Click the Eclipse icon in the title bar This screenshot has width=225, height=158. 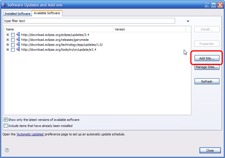point(4,5)
